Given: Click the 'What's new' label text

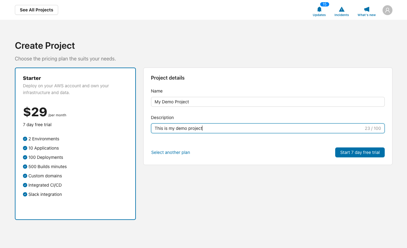Looking at the screenshot, I should (366, 15).
